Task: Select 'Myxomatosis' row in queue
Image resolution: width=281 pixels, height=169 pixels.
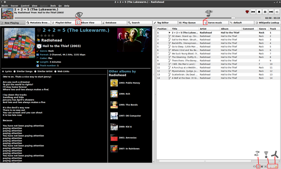Action: 218,71
